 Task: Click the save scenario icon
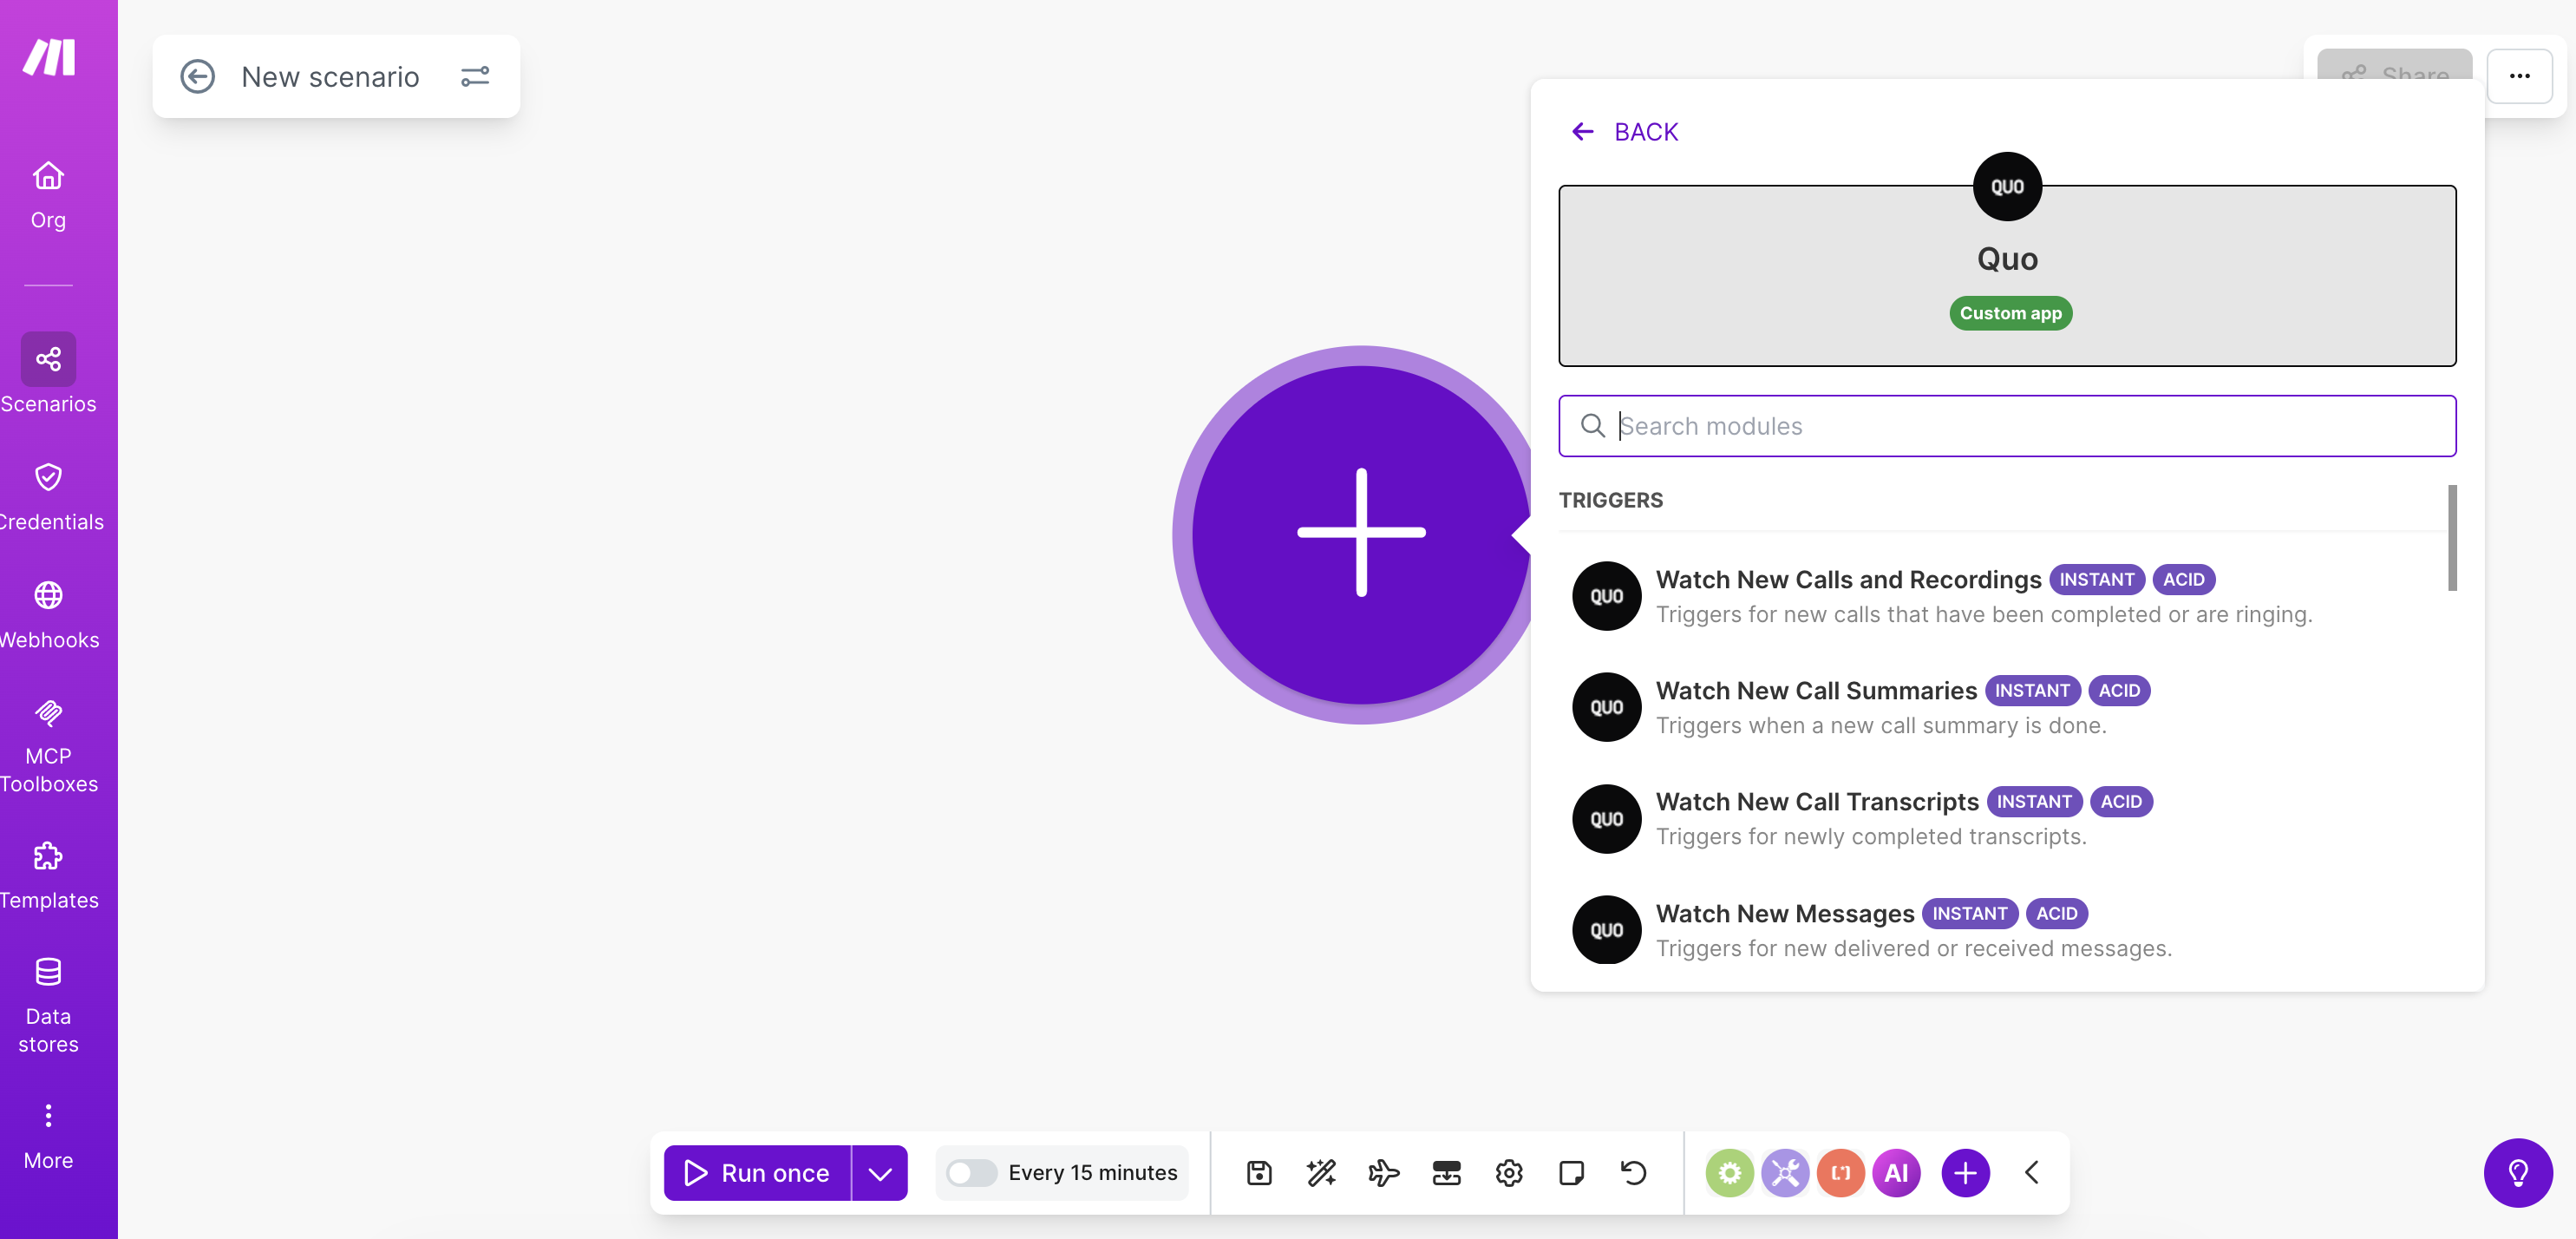(x=1259, y=1172)
